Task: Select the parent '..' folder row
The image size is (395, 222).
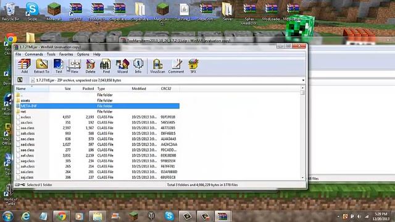Action: pos(98,95)
